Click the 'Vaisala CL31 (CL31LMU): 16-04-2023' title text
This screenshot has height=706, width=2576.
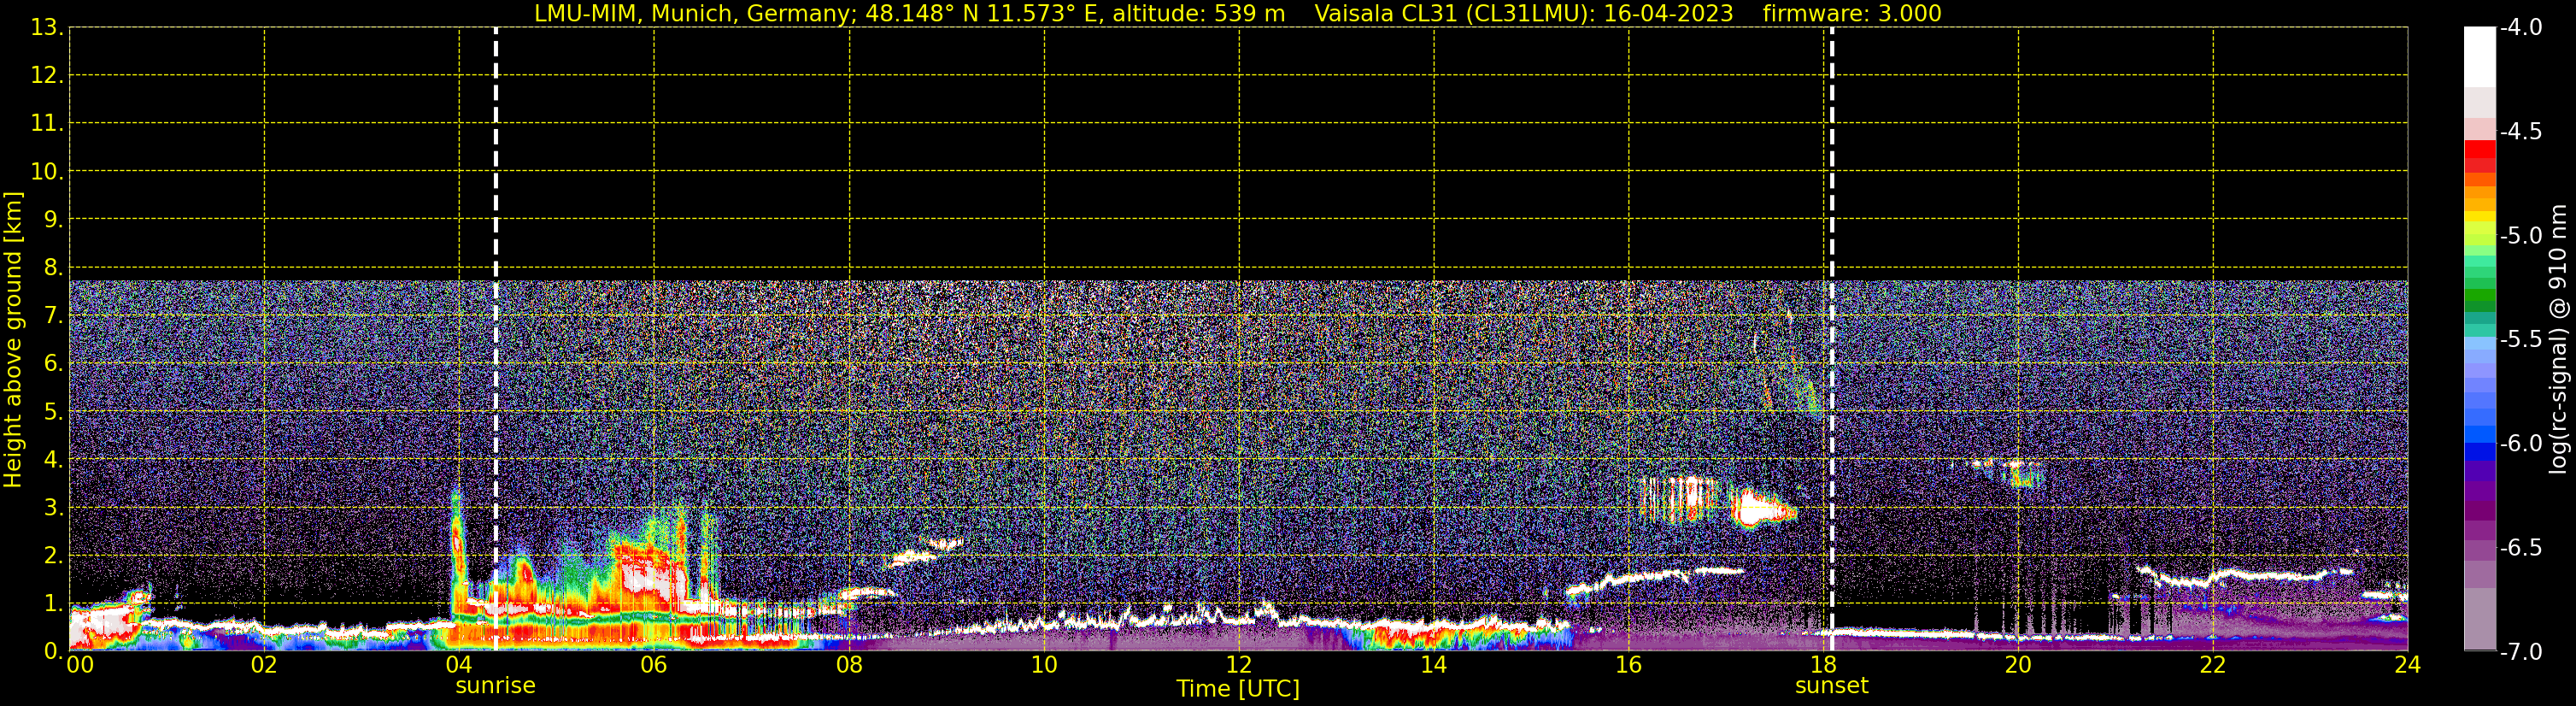tap(1523, 14)
